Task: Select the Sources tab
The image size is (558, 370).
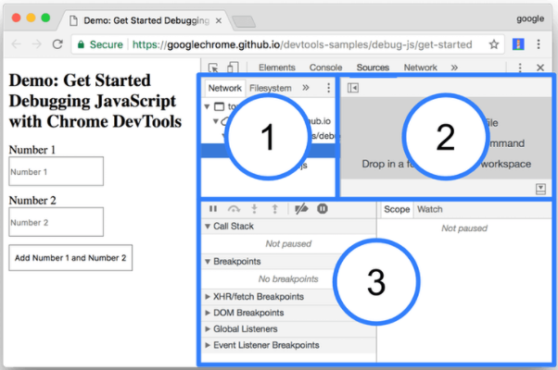Action: coord(373,68)
